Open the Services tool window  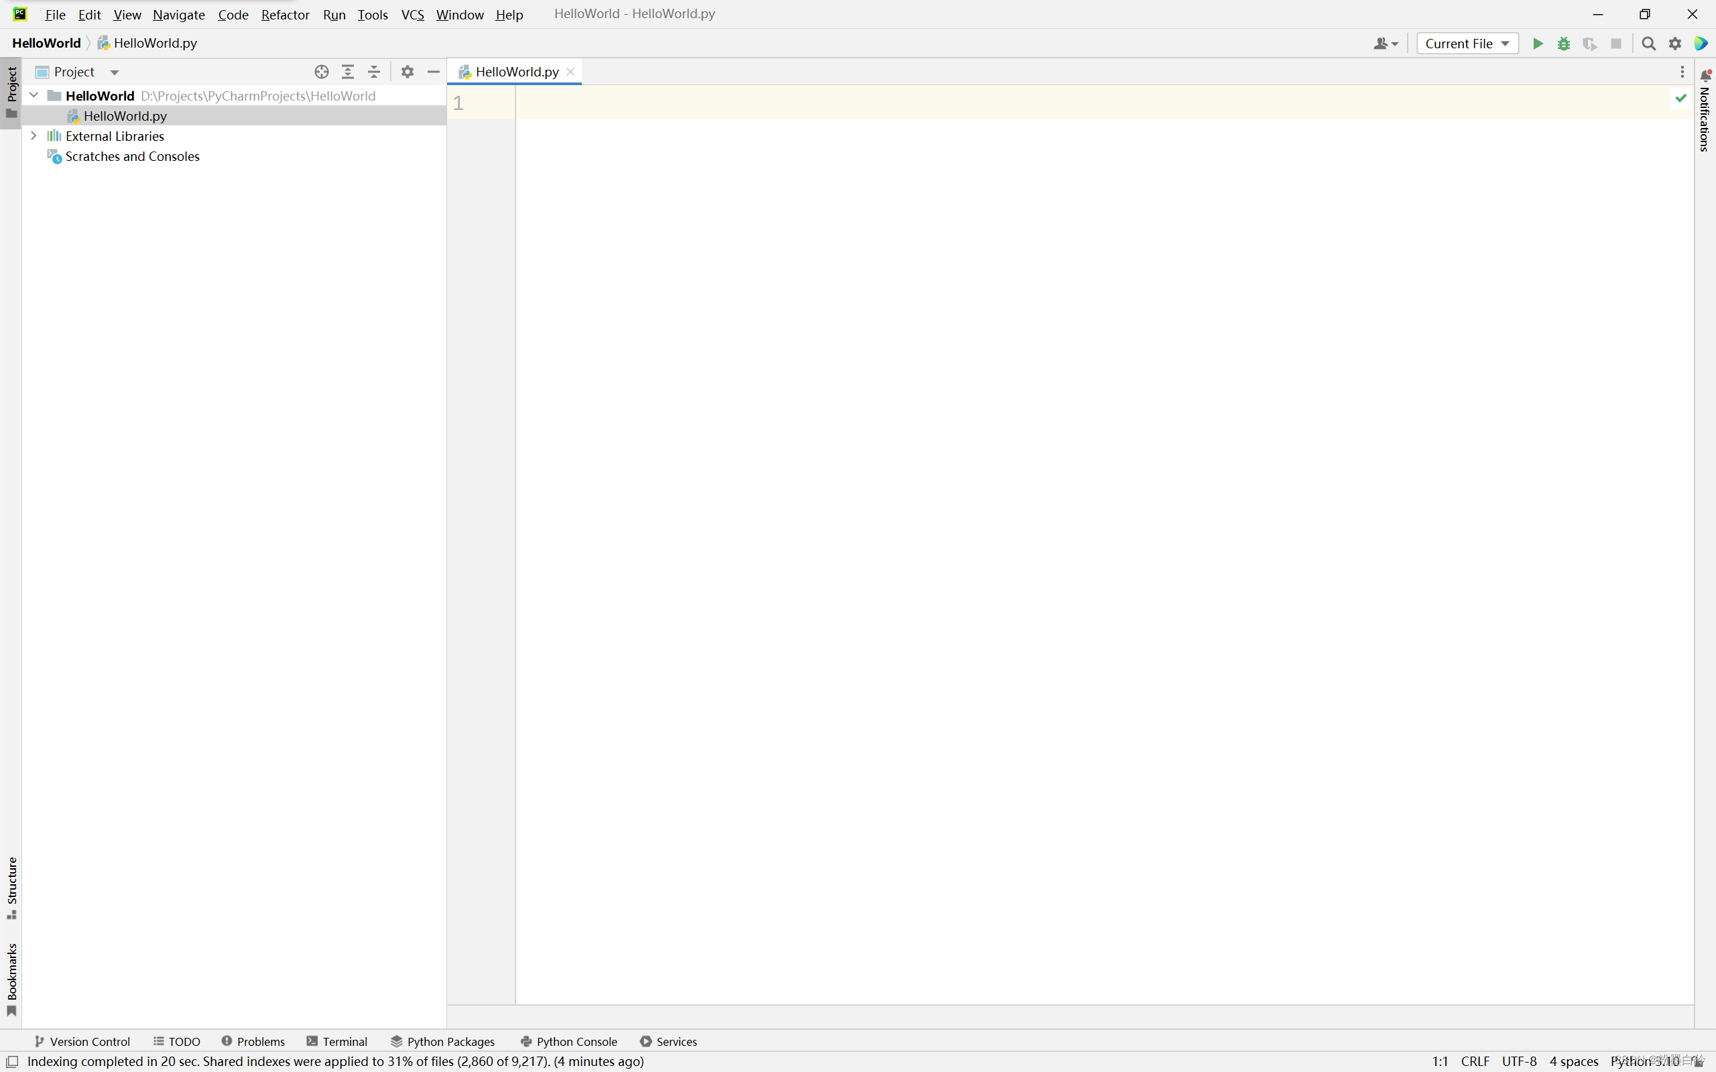[x=668, y=1040]
